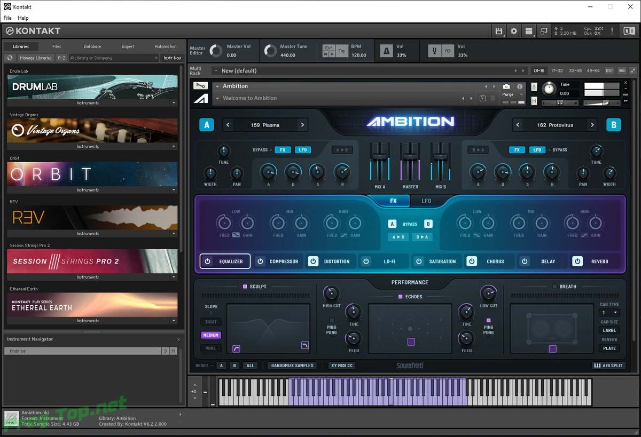Open the Help menu
Screen dimensions: 641x437
click(23, 18)
